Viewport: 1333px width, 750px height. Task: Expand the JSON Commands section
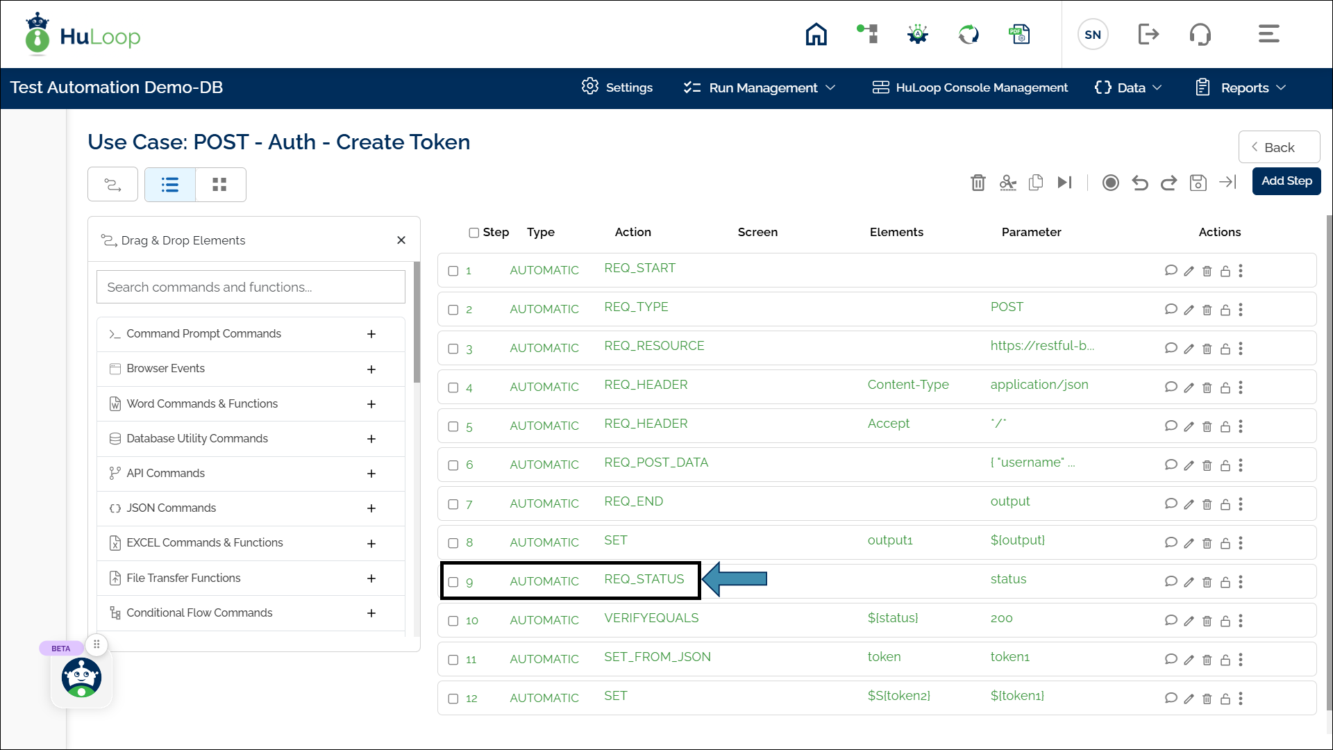click(x=371, y=508)
